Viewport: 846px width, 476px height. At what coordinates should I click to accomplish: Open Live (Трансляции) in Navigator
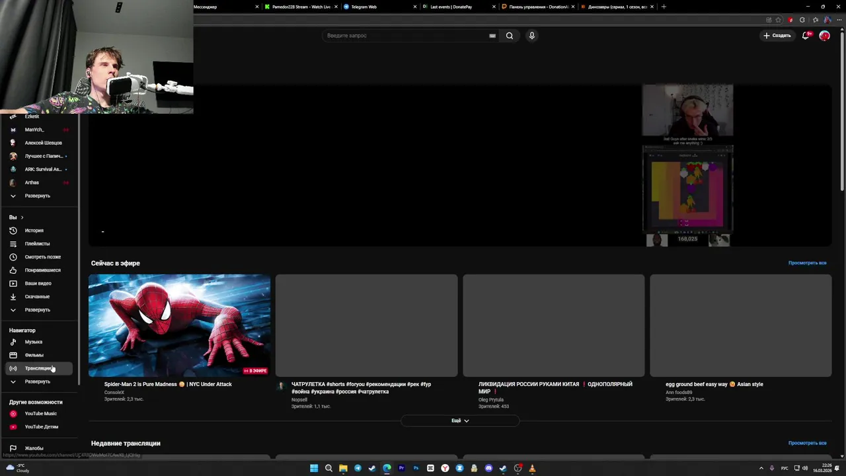click(40, 368)
